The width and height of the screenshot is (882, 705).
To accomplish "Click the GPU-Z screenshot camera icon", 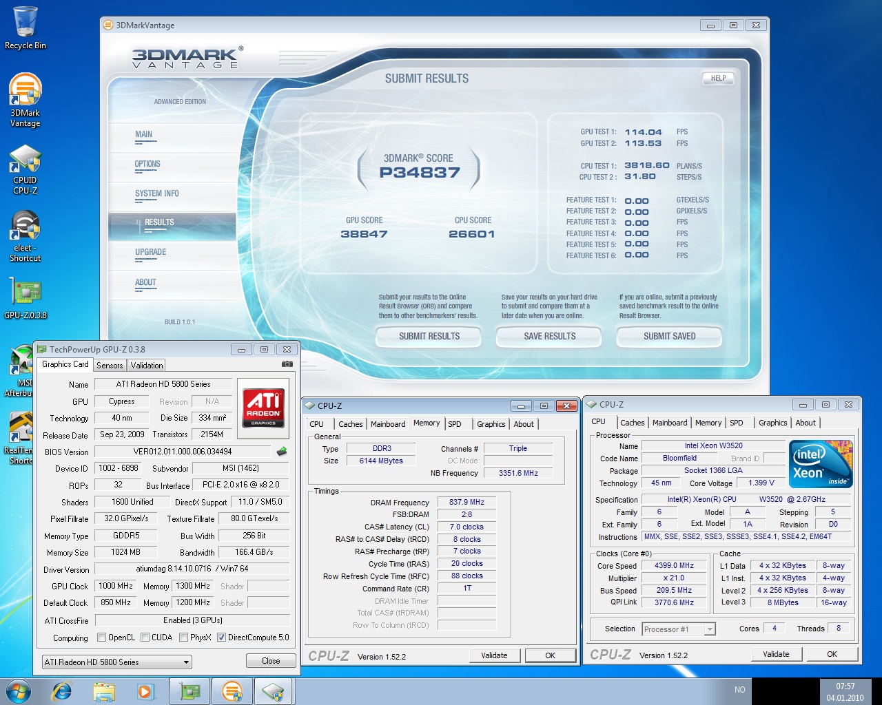I will (287, 364).
